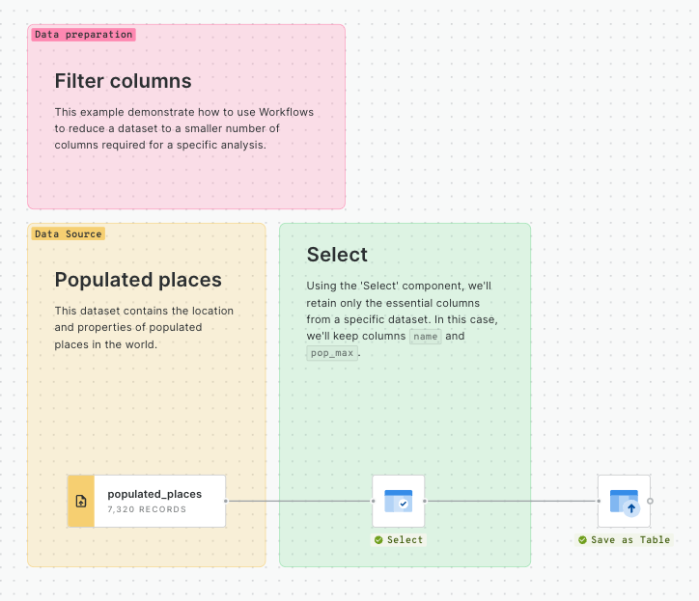
Task: Click the populated_places source file icon
Action: pyautogui.click(x=81, y=501)
